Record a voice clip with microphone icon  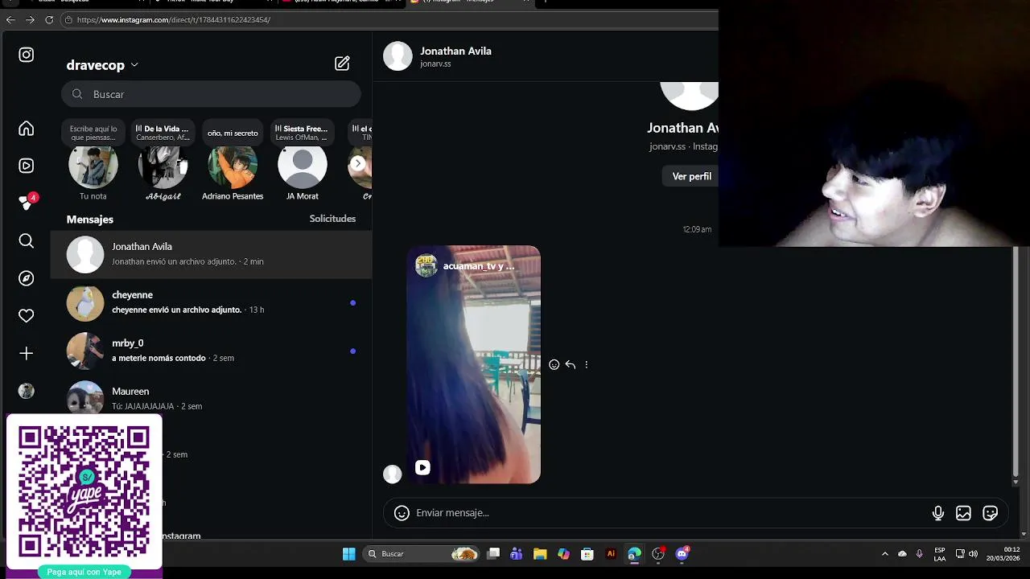(938, 513)
